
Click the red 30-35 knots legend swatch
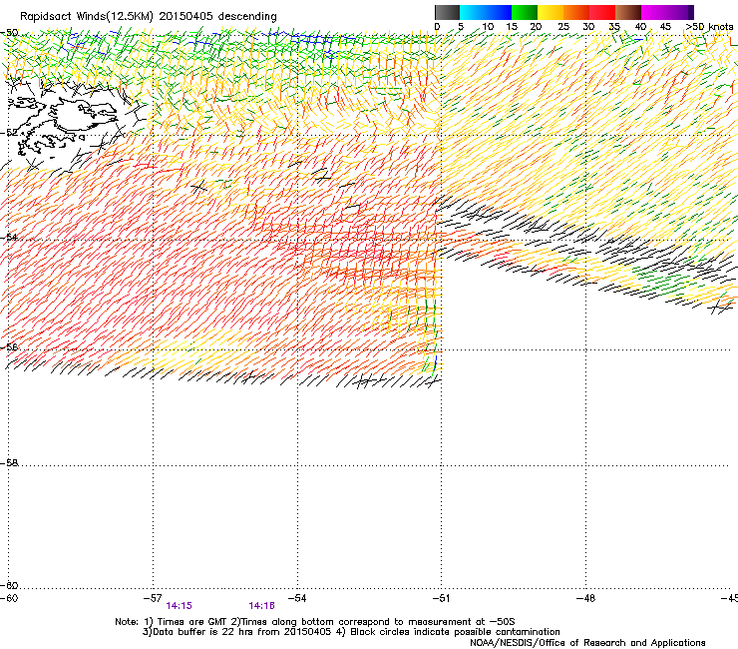pyautogui.click(x=602, y=12)
